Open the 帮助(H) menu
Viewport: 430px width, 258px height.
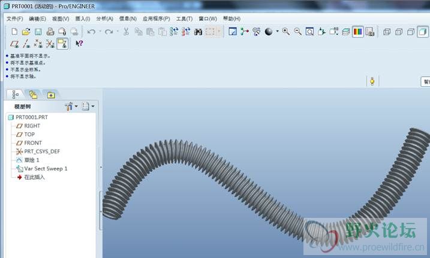231,19
